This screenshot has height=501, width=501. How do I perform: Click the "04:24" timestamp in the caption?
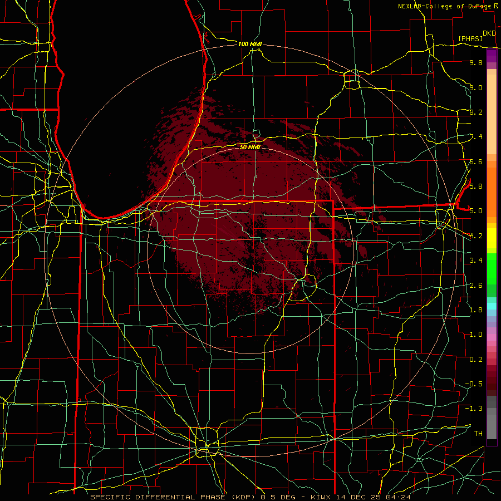pos(398,497)
